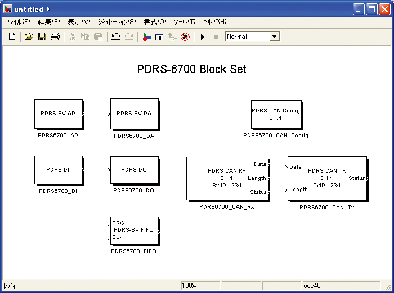
Task: Select the PDRS-SV DA block
Action: [x=135, y=114]
